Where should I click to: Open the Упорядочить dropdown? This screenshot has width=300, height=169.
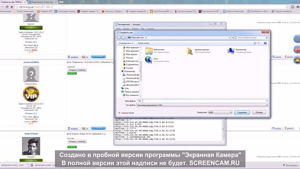tap(126, 43)
